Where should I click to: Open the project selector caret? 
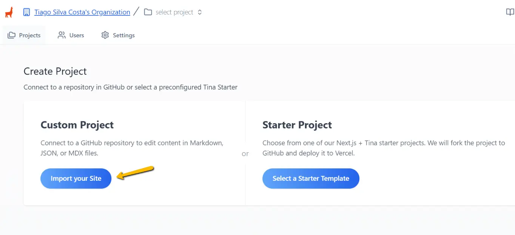tap(200, 12)
